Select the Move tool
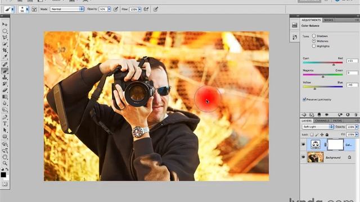360x202 pixels. point(5,24)
